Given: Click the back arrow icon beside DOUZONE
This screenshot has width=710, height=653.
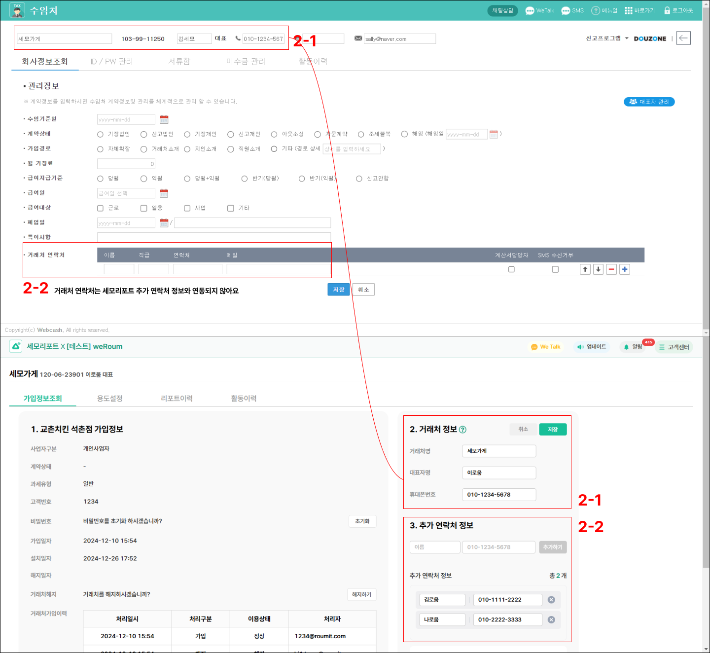Looking at the screenshot, I should coord(683,38).
